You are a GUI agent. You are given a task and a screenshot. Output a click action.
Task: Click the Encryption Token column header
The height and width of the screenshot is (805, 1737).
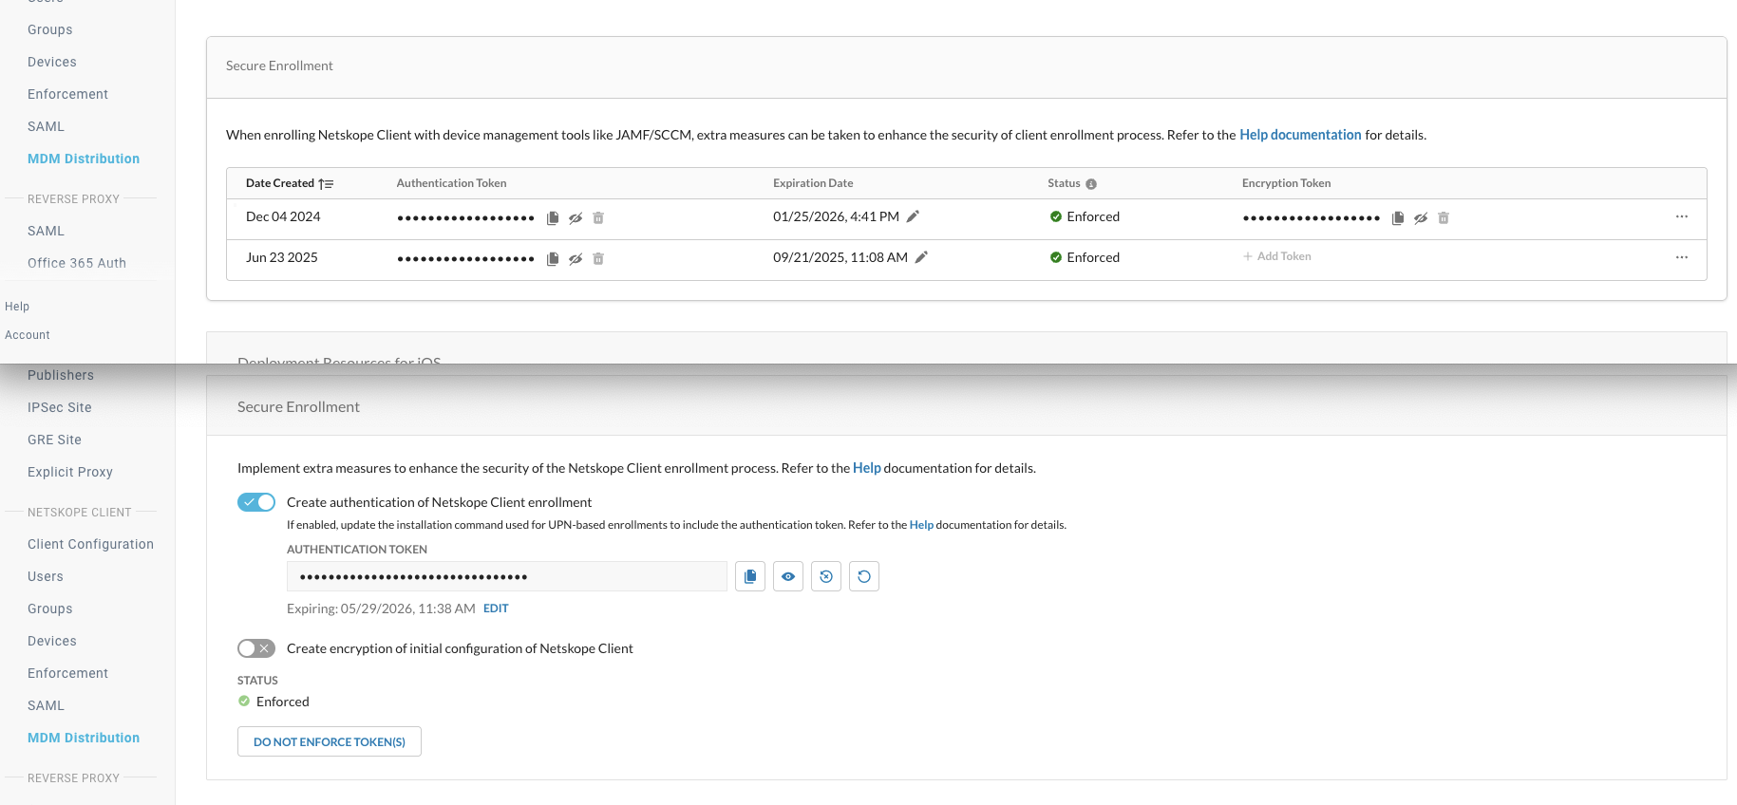coord(1286,183)
